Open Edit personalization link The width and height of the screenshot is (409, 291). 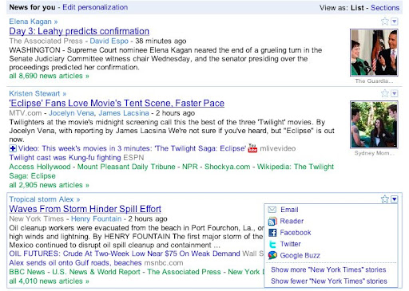[x=95, y=7]
